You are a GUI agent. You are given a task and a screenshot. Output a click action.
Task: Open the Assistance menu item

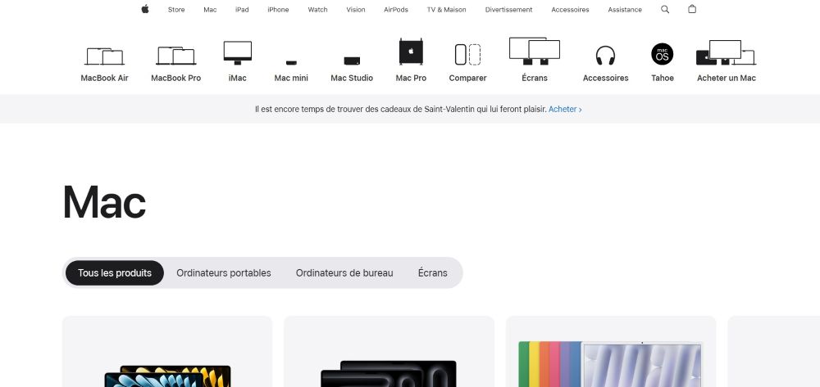[625, 9]
